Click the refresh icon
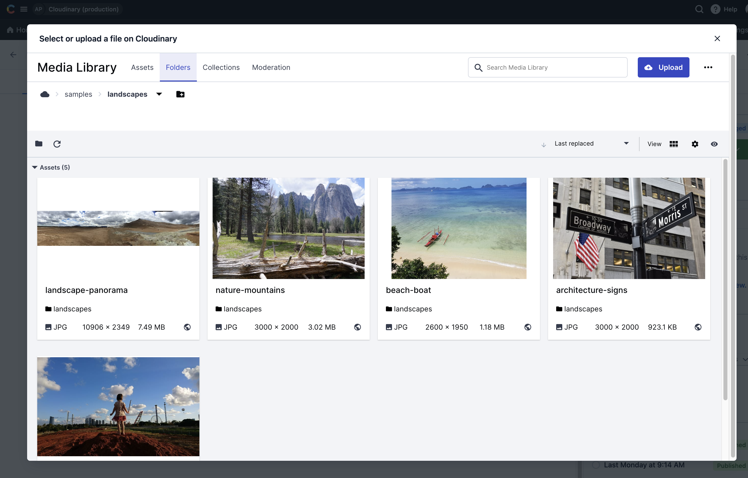 (57, 143)
